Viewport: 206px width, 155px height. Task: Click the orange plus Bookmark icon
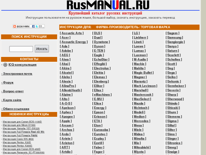point(14,26)
